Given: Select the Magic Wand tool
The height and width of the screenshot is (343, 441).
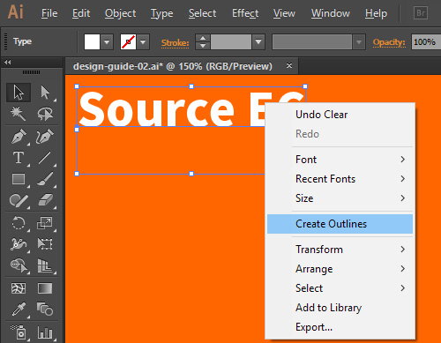Looking at the screenshot, I should click(x=19, y=114).
